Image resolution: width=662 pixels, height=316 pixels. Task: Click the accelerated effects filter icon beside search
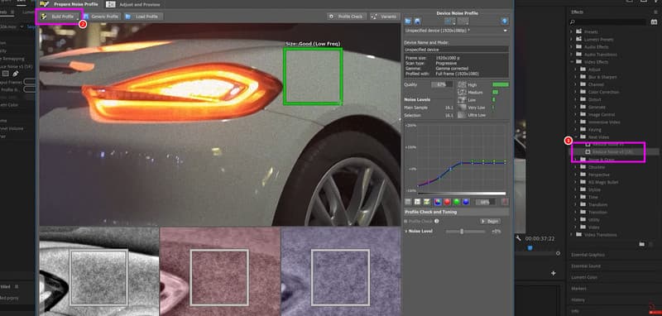click(654, 22)
